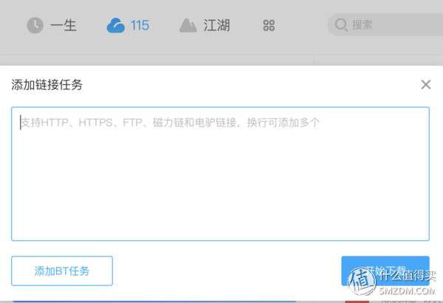Image resolution: width=443 pixels, height=303 pixels.
Task: Click the red block under the dialog
Action: 357,302
